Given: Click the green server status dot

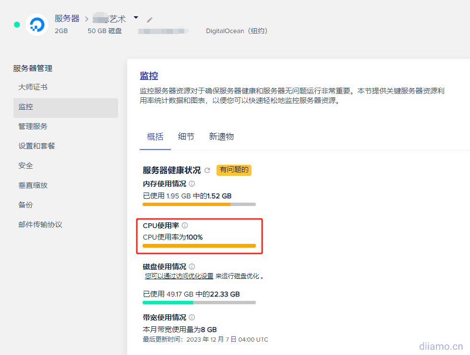Looking at the screenshot, I should [x=17, y=24].
